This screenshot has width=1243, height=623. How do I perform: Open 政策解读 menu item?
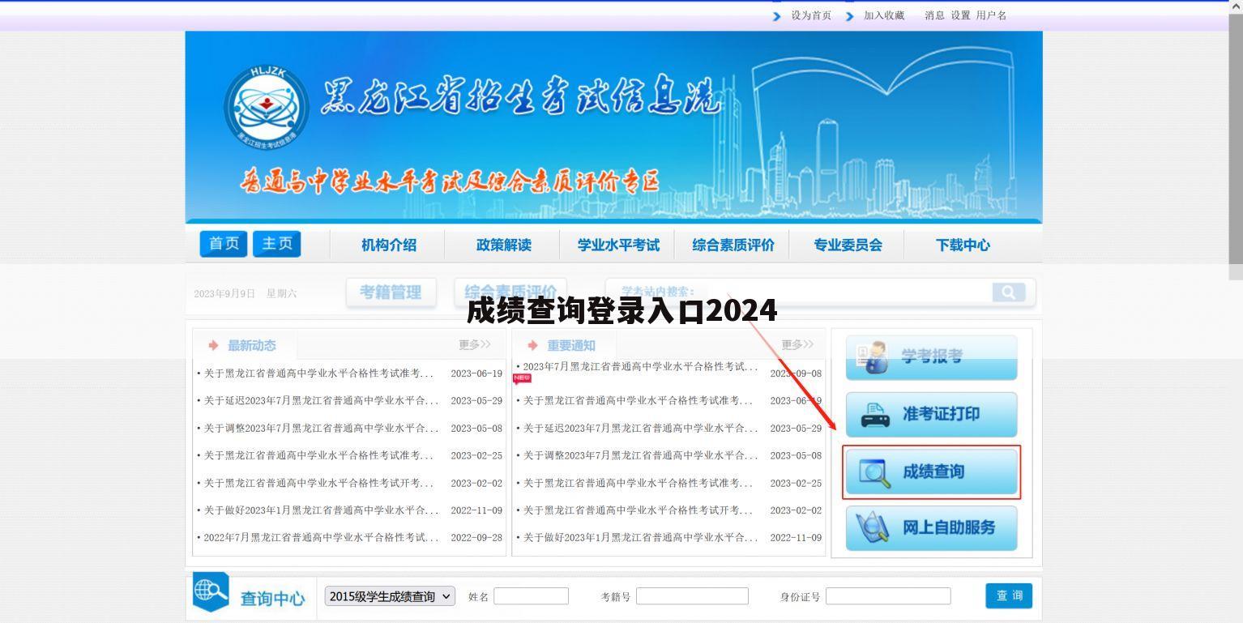[x=503, y=245]
